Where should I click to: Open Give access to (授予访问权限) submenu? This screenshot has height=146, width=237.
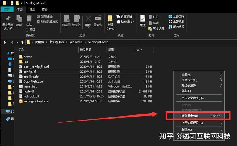[199, 123]
